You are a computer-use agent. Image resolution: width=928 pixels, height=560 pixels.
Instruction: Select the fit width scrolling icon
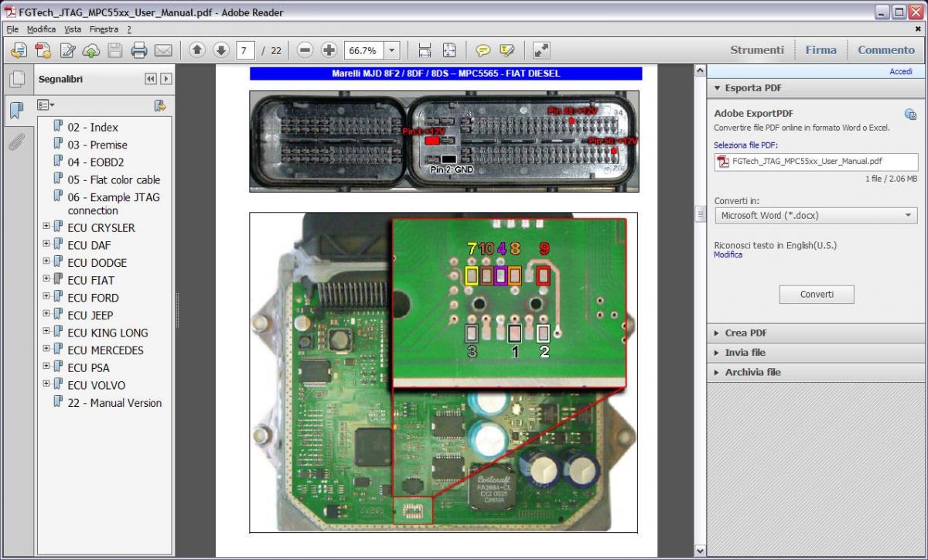tap(425, 50)
